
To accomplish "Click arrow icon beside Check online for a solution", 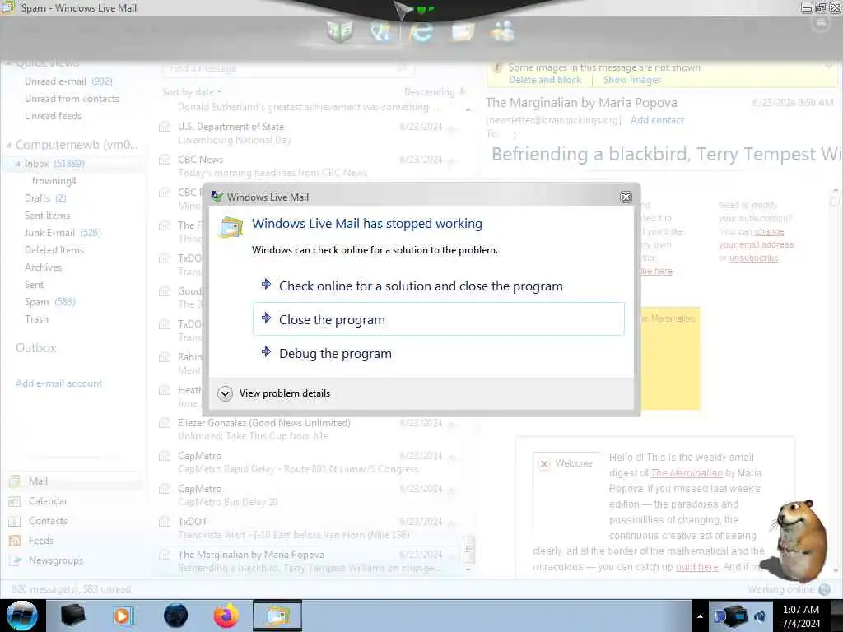I will coord(266,284).
